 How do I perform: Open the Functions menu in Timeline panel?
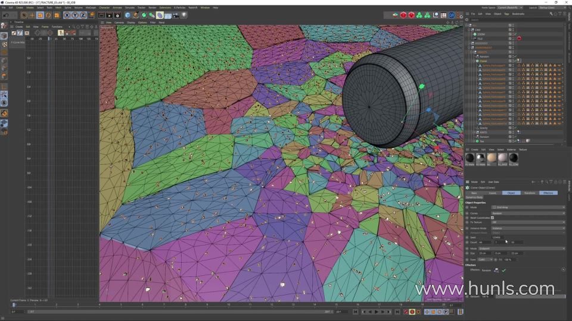click(x=57, y=27)
